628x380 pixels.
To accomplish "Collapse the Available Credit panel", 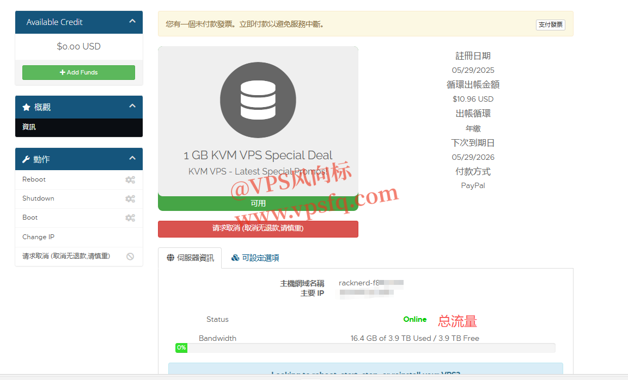I will 132,21.
